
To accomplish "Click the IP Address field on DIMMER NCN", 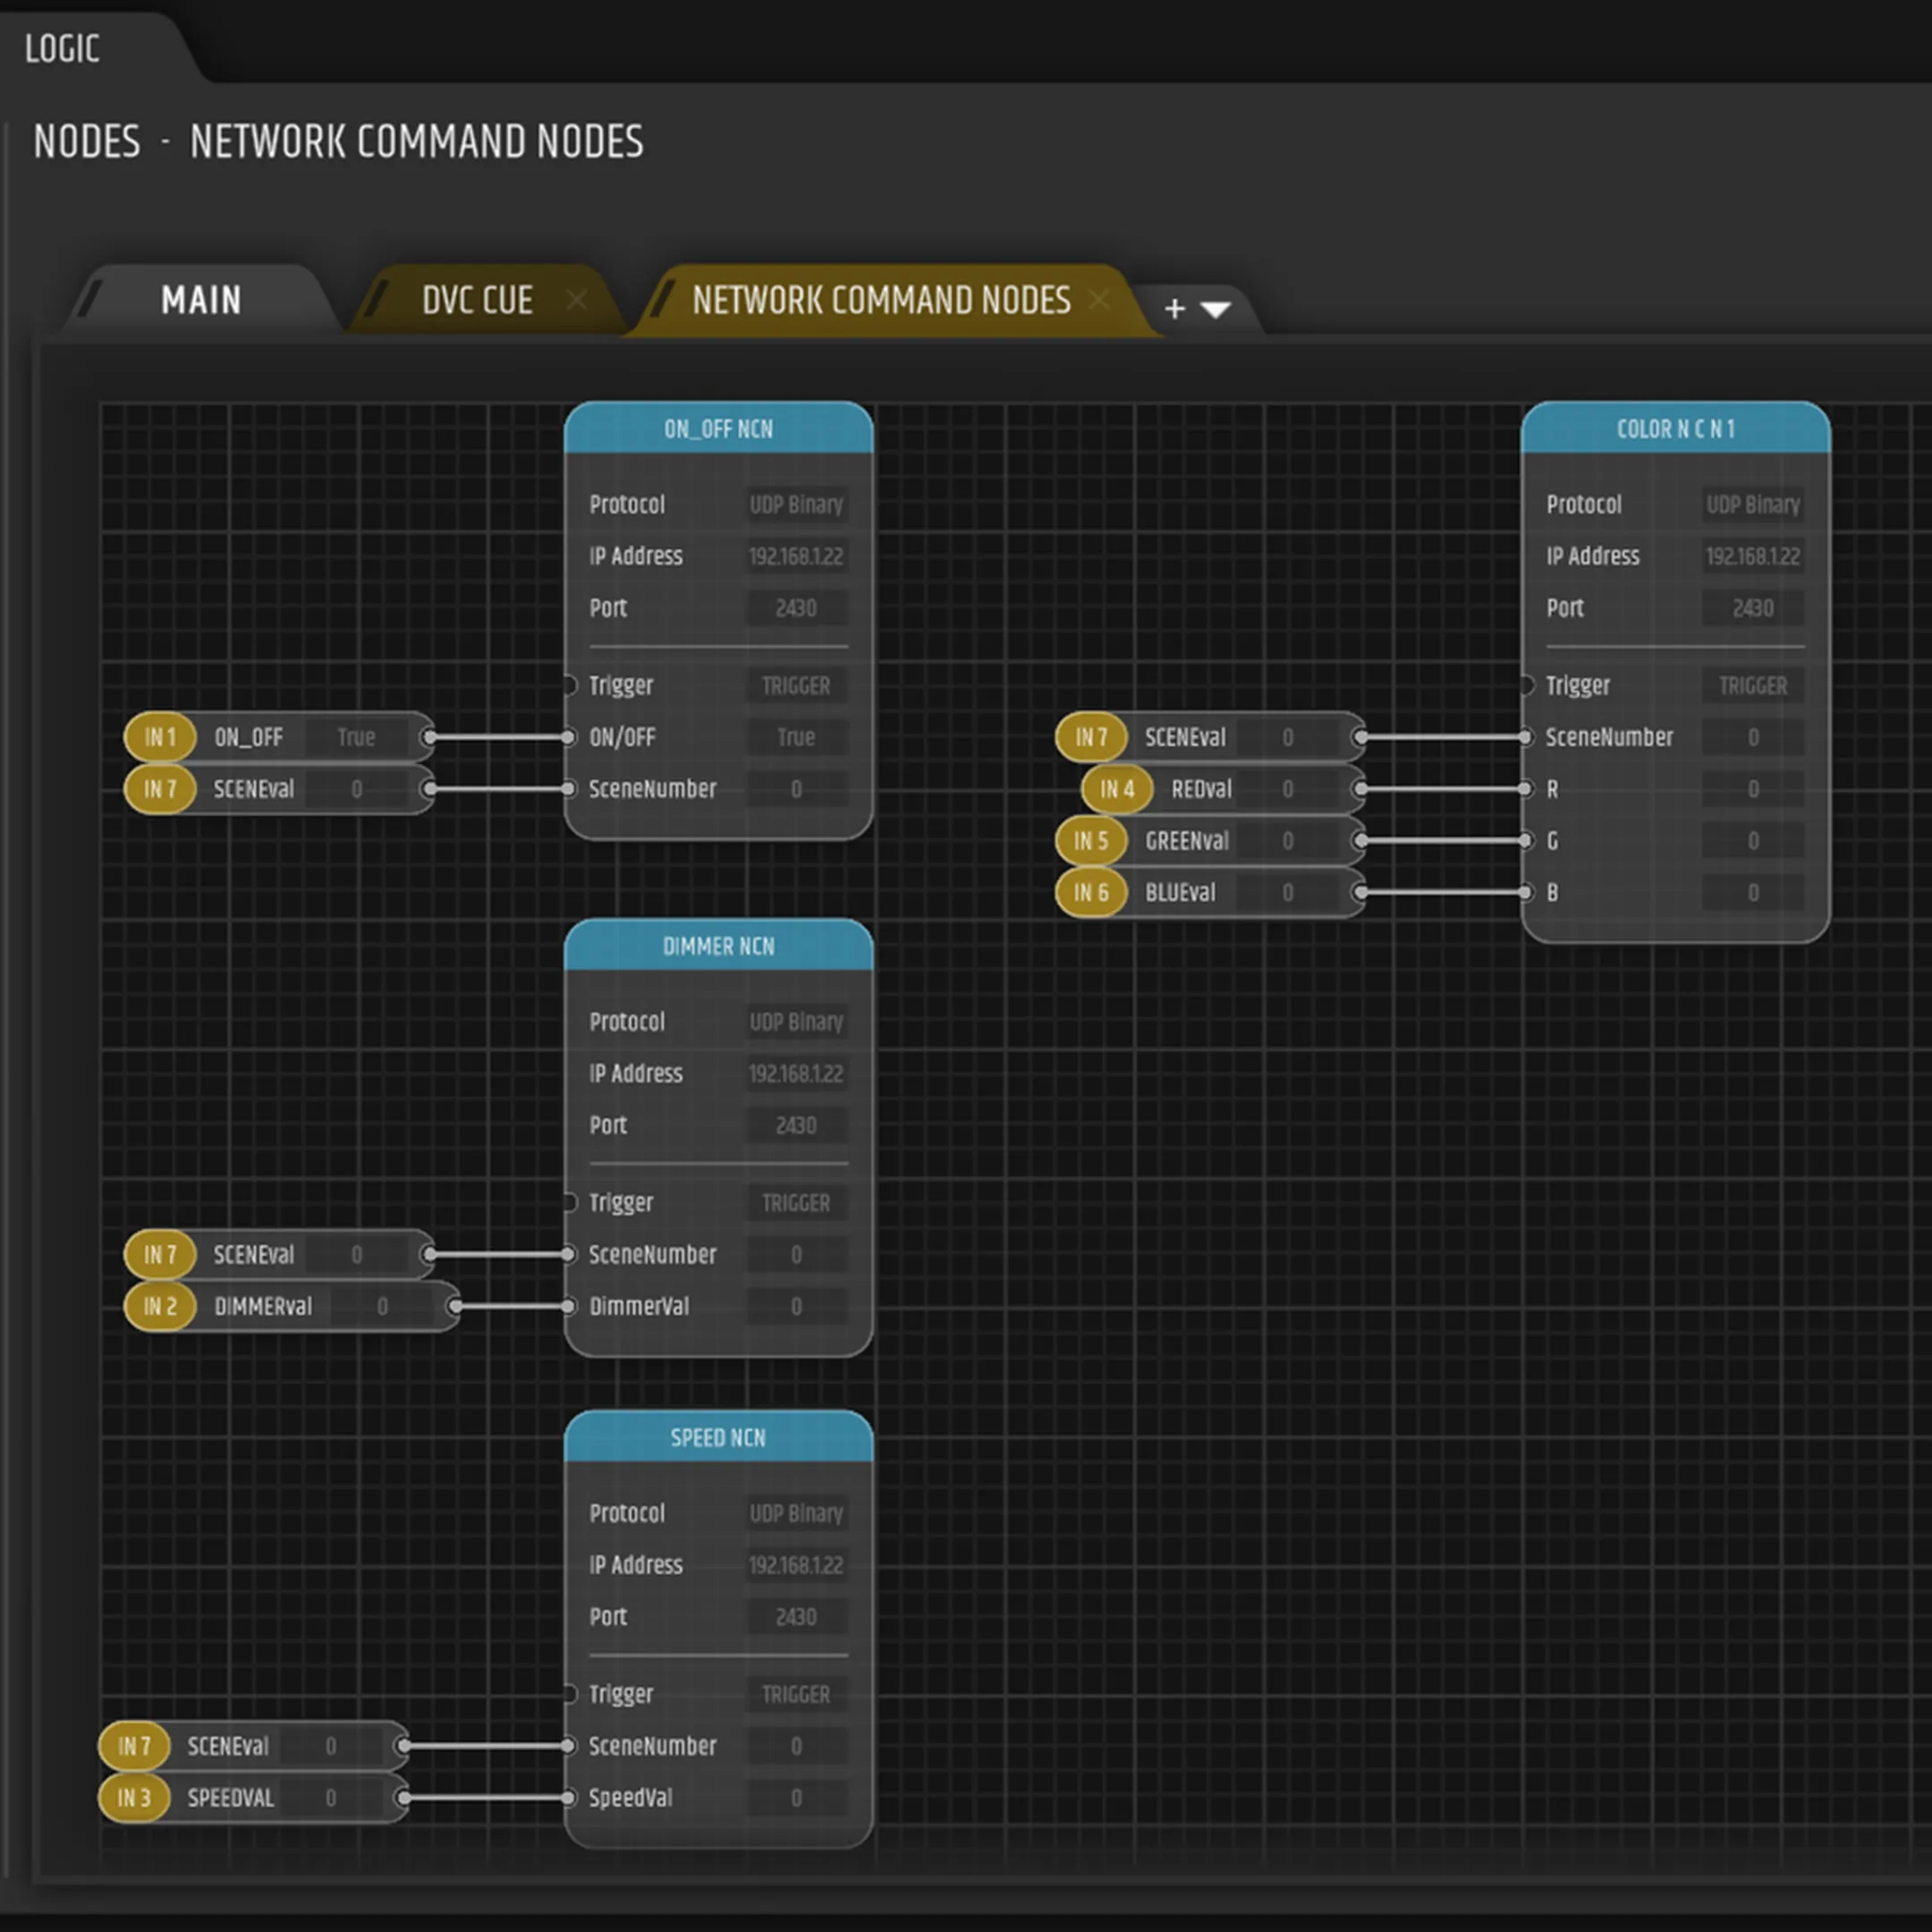I will tap(797, 1074).
